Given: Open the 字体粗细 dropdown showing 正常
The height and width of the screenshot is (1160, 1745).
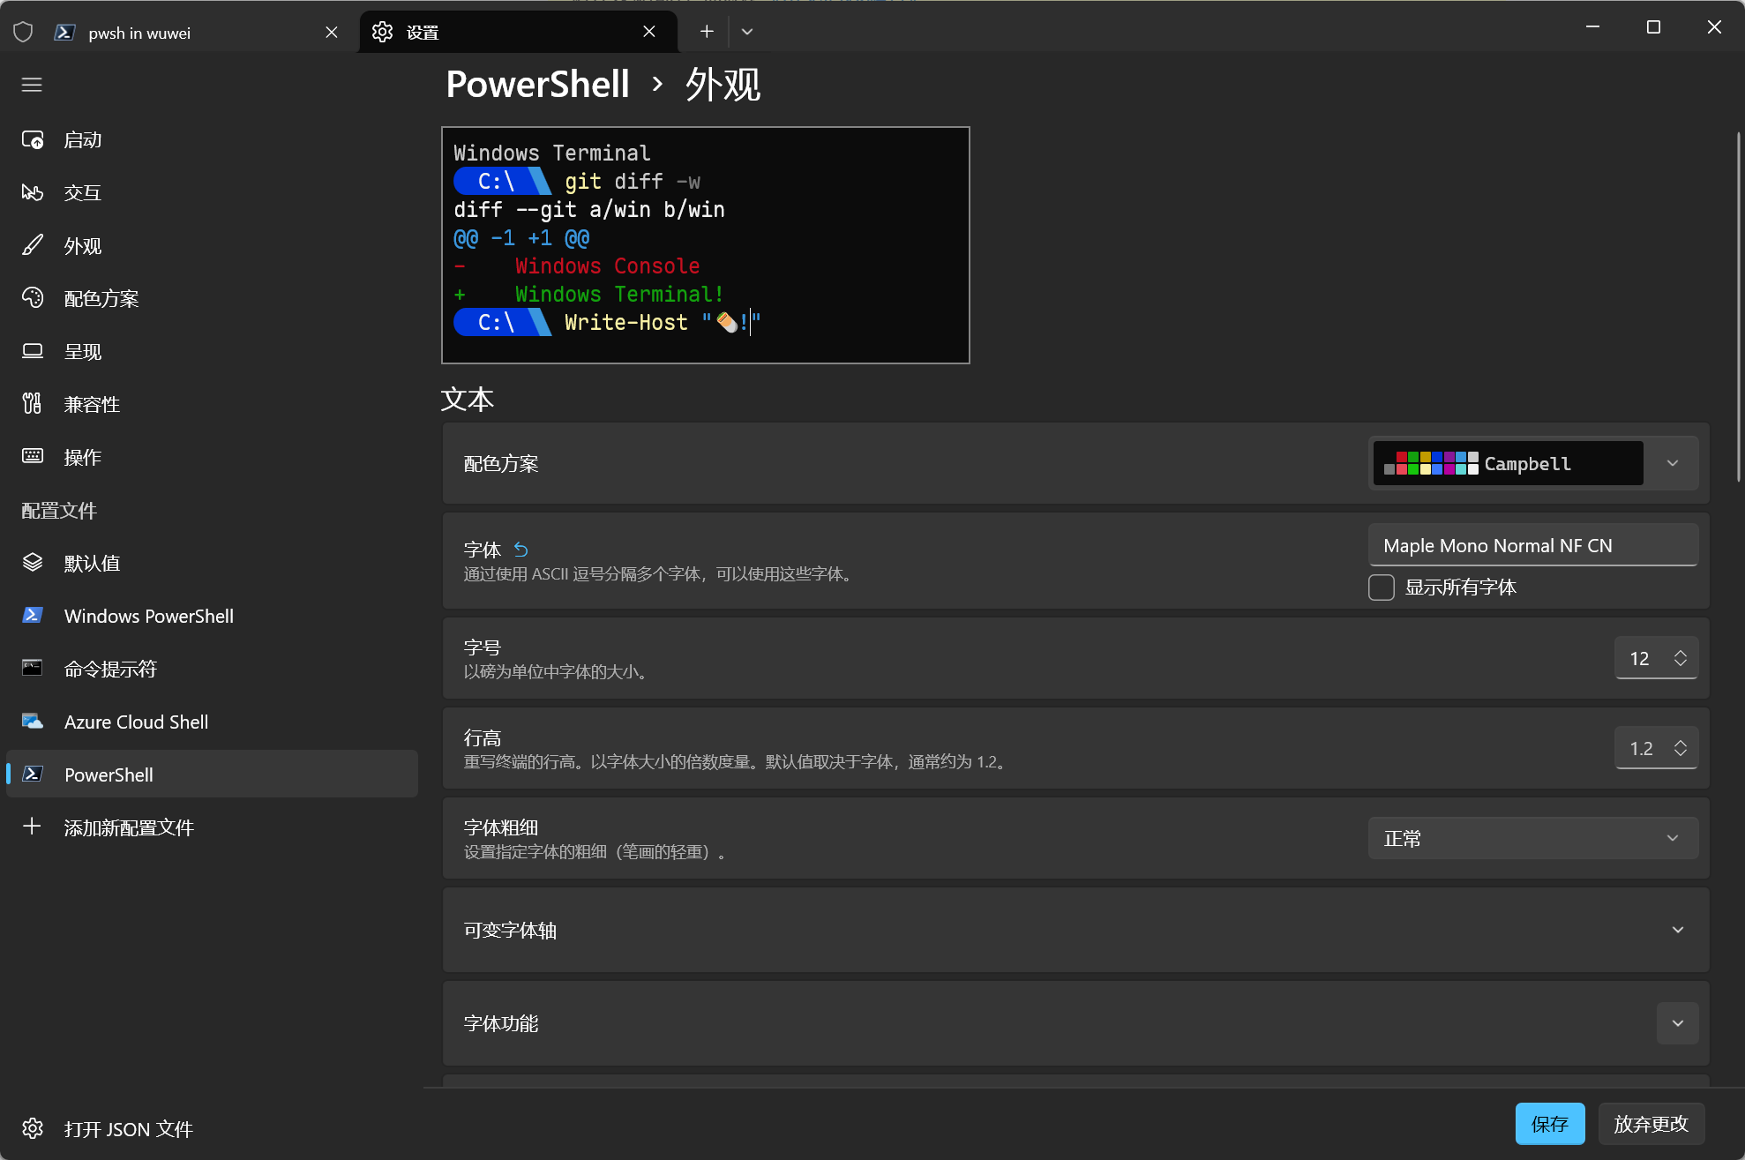Looking at the screenshot, I should [x=1532, y=837].
